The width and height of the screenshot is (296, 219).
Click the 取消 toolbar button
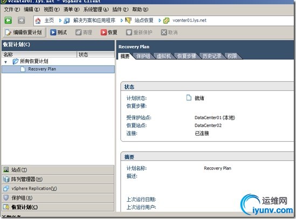pyautogui.click(x=169, y=32)
